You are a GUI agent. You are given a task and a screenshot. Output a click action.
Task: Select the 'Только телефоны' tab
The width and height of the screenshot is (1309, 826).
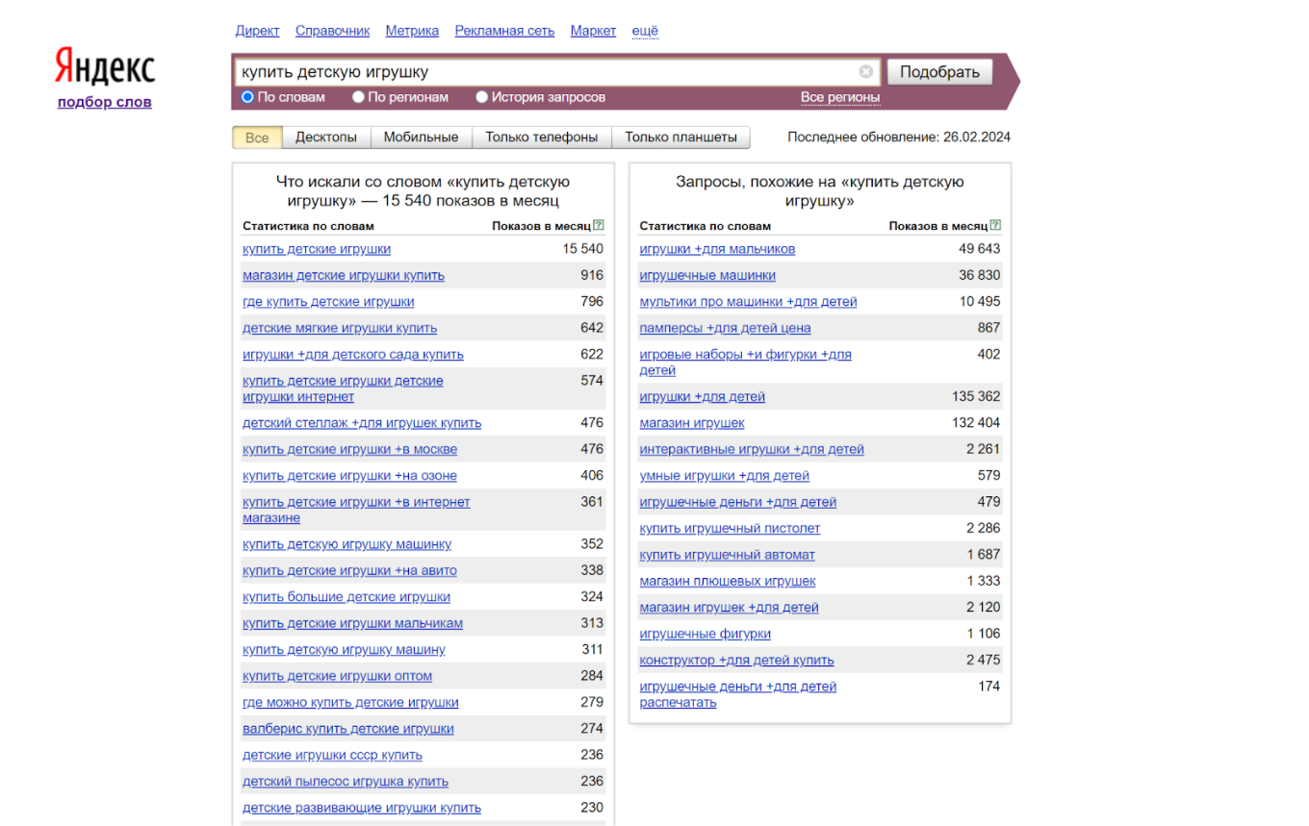pyautogui.click(x=541, y=138)
